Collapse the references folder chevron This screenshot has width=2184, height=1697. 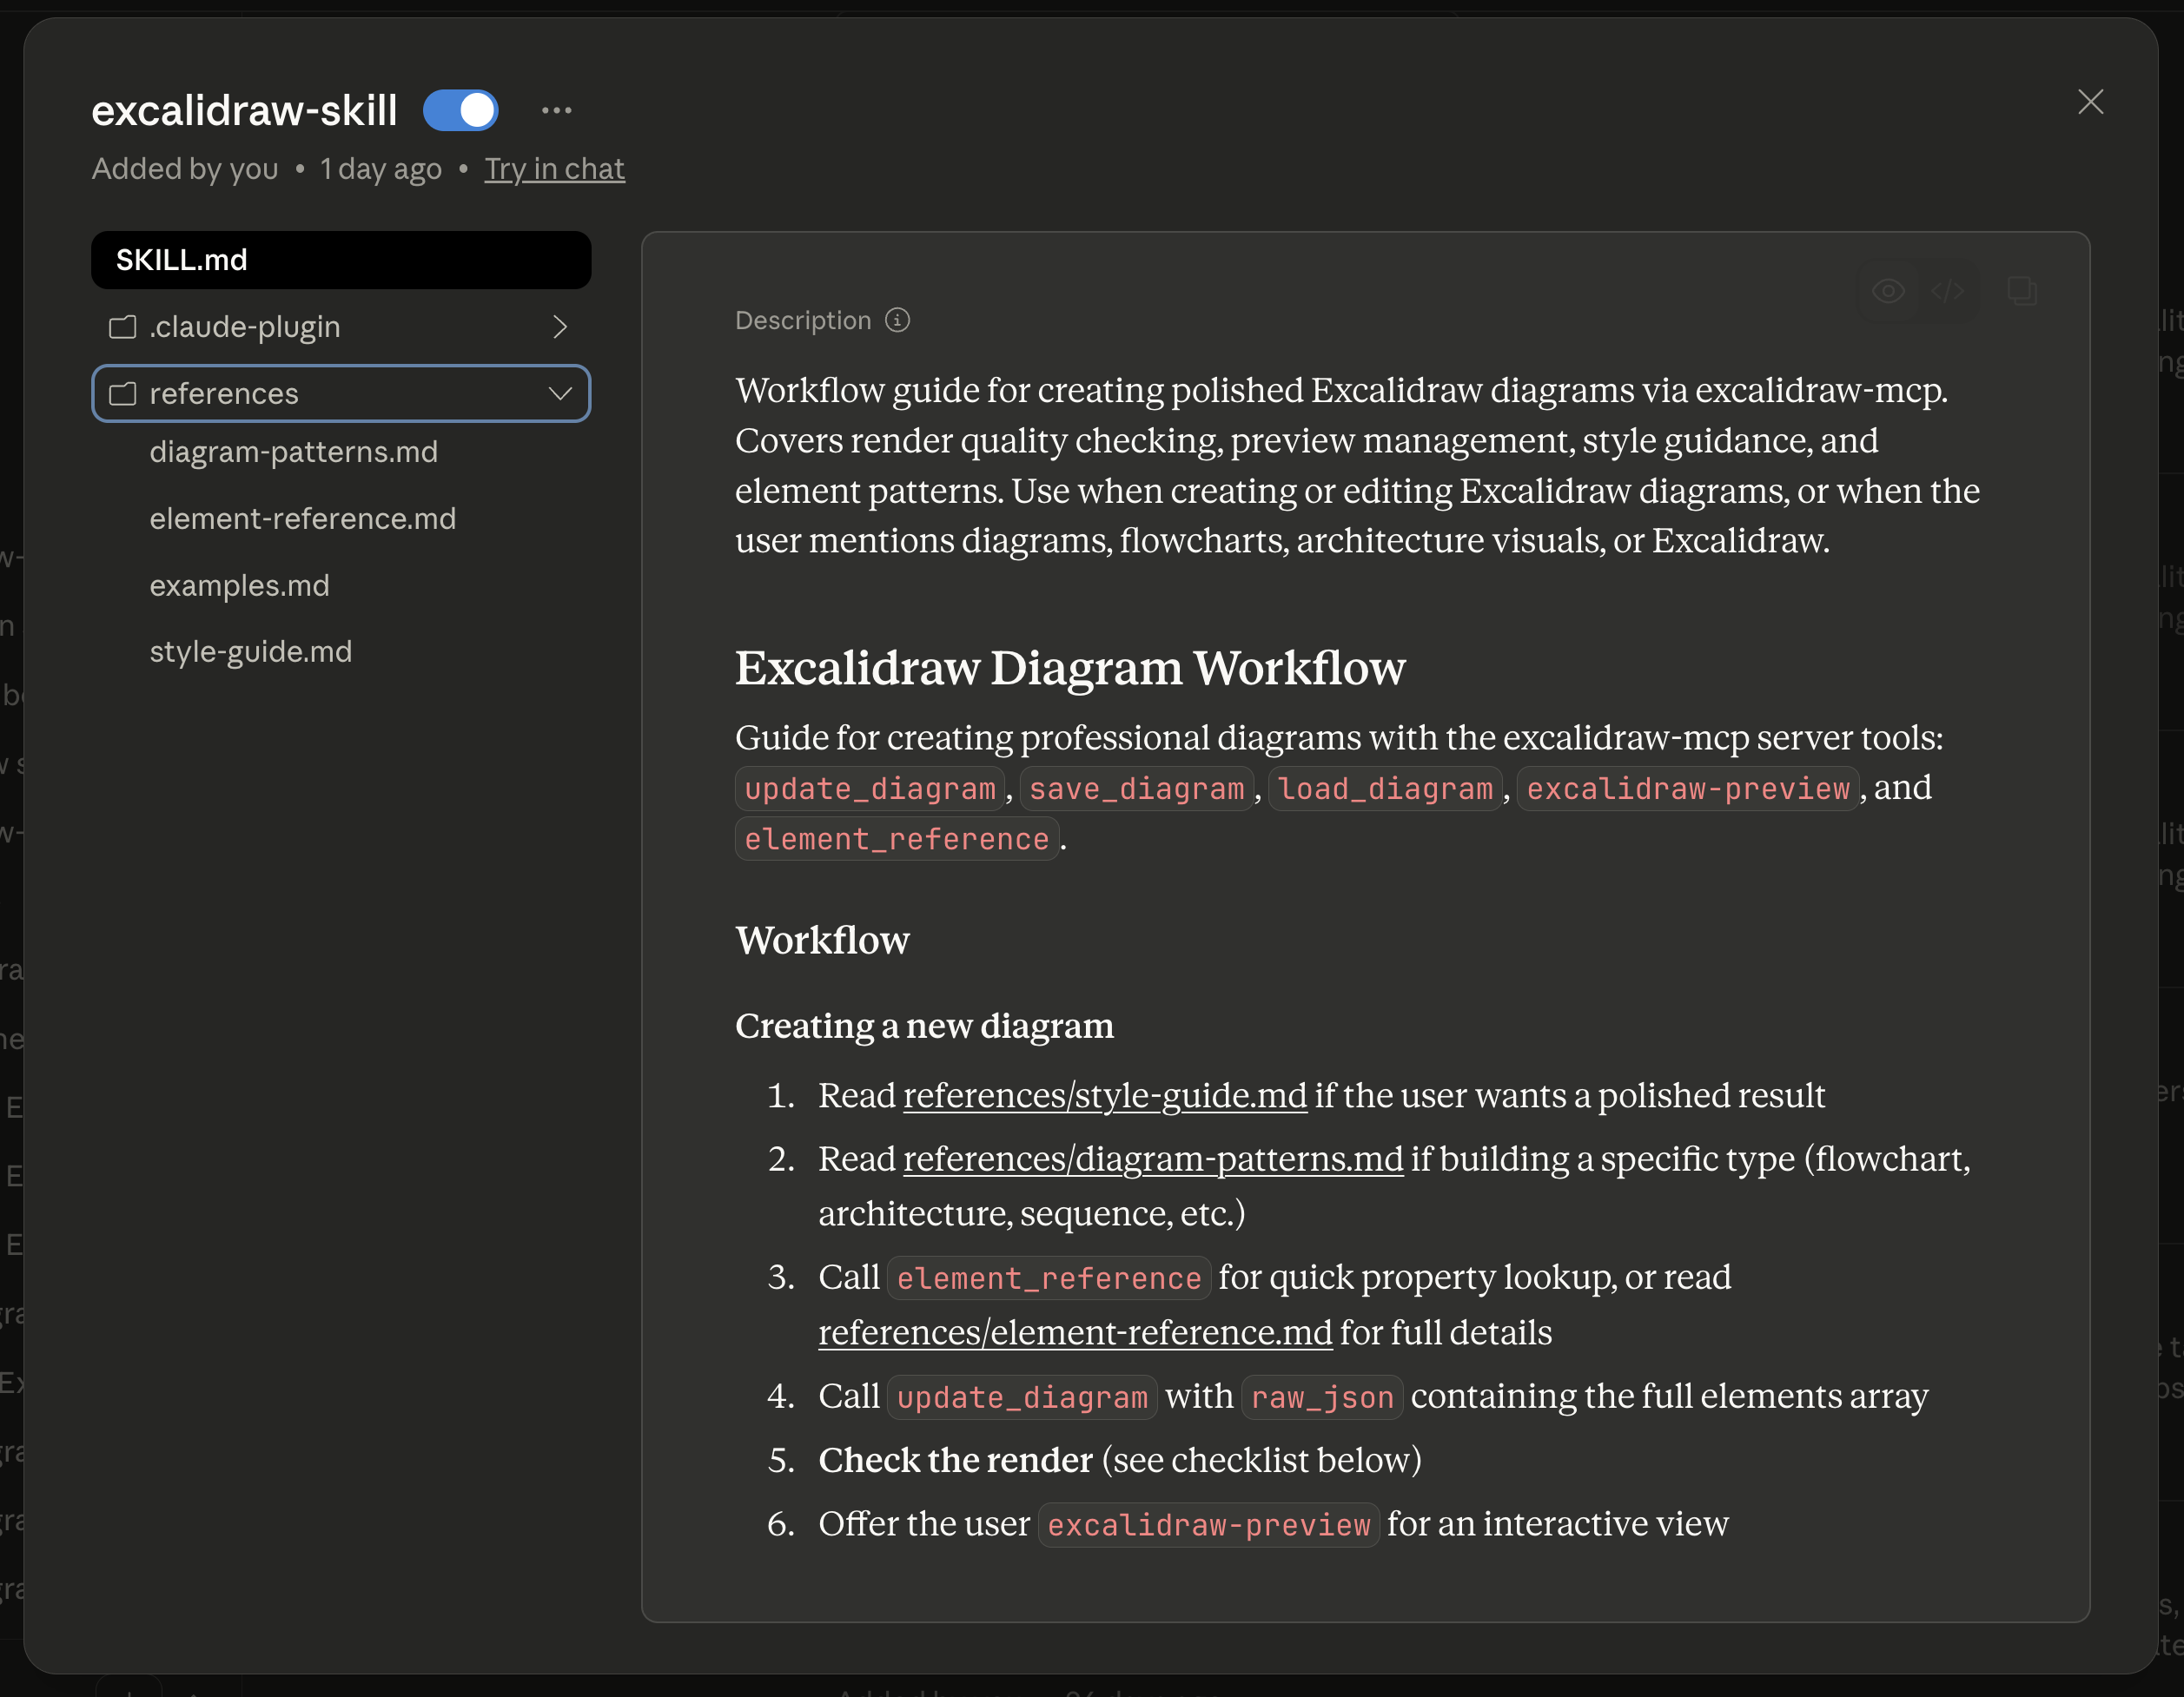tap(560, 393)
